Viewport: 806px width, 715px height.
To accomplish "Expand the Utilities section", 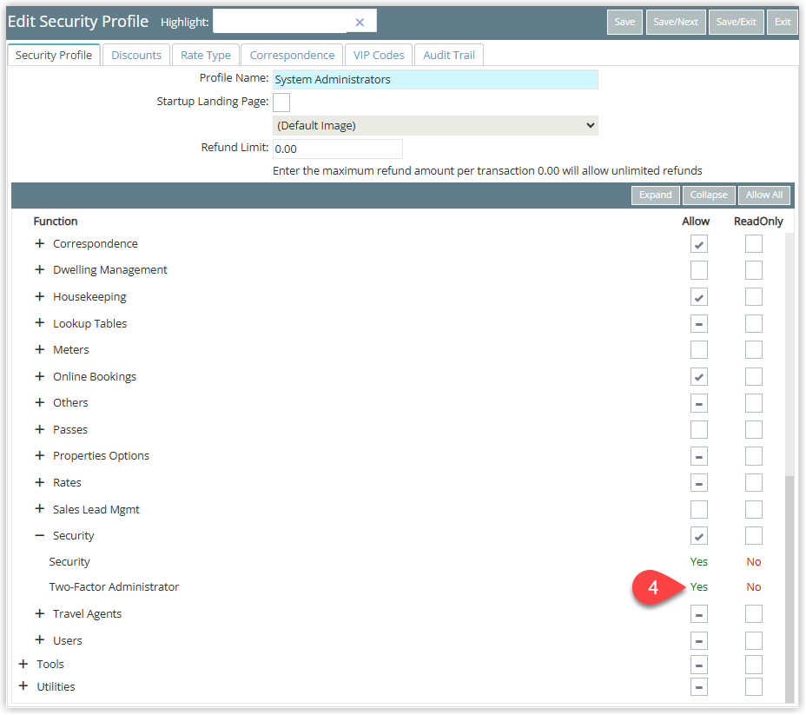I will 23,686.
